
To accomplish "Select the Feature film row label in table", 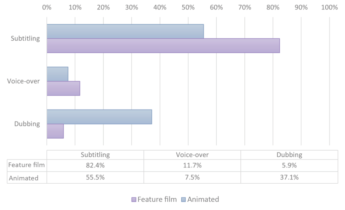I will coord(27,165).
